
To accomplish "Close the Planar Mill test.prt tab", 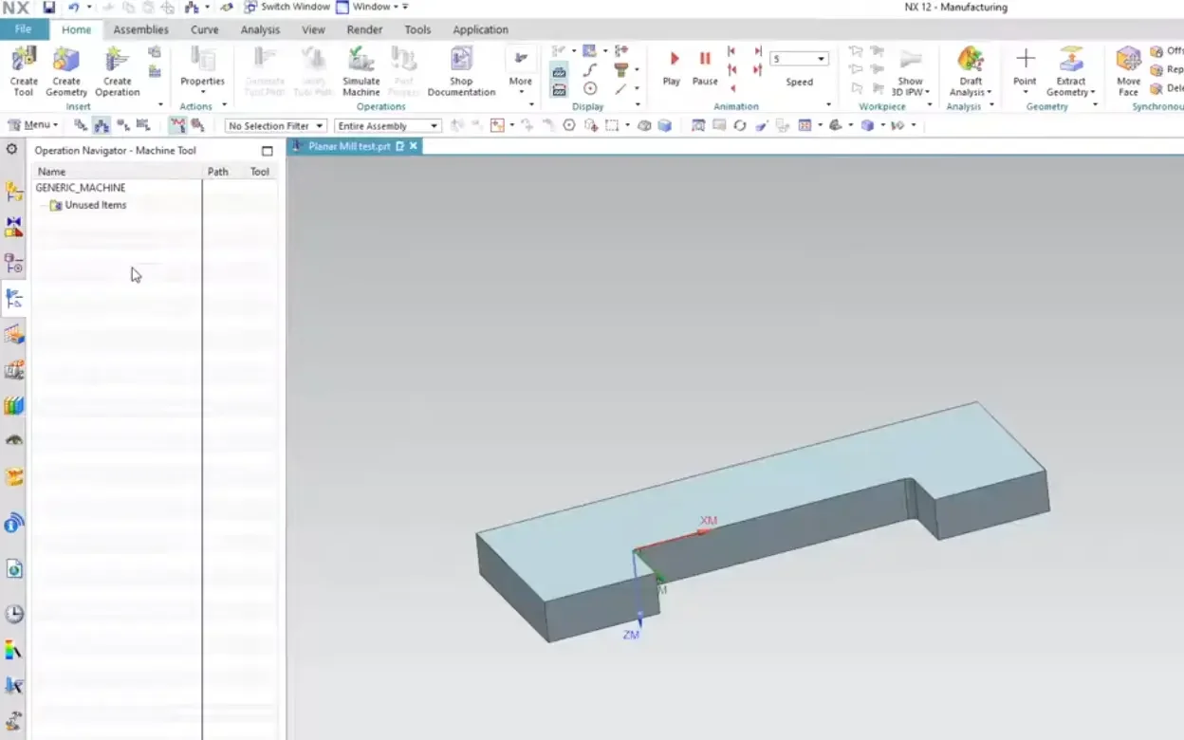I will (414, 146).
